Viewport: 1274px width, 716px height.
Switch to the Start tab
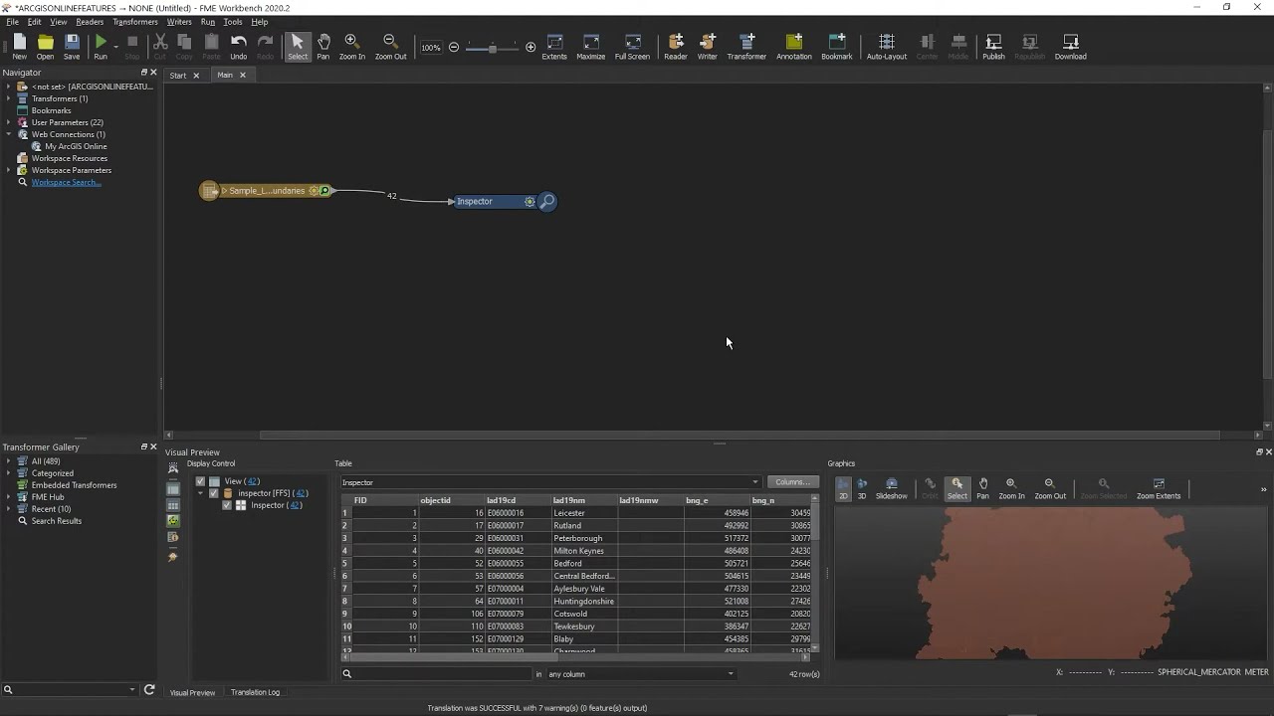(178, 76)
